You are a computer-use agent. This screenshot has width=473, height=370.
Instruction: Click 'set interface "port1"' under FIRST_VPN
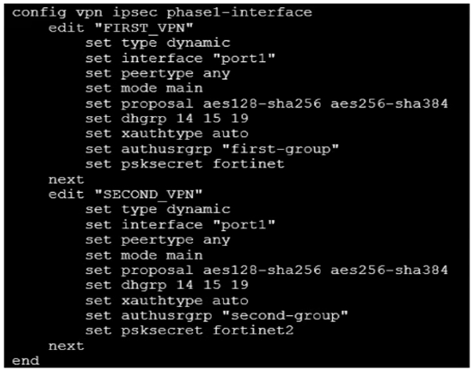[x=180, y=58]
